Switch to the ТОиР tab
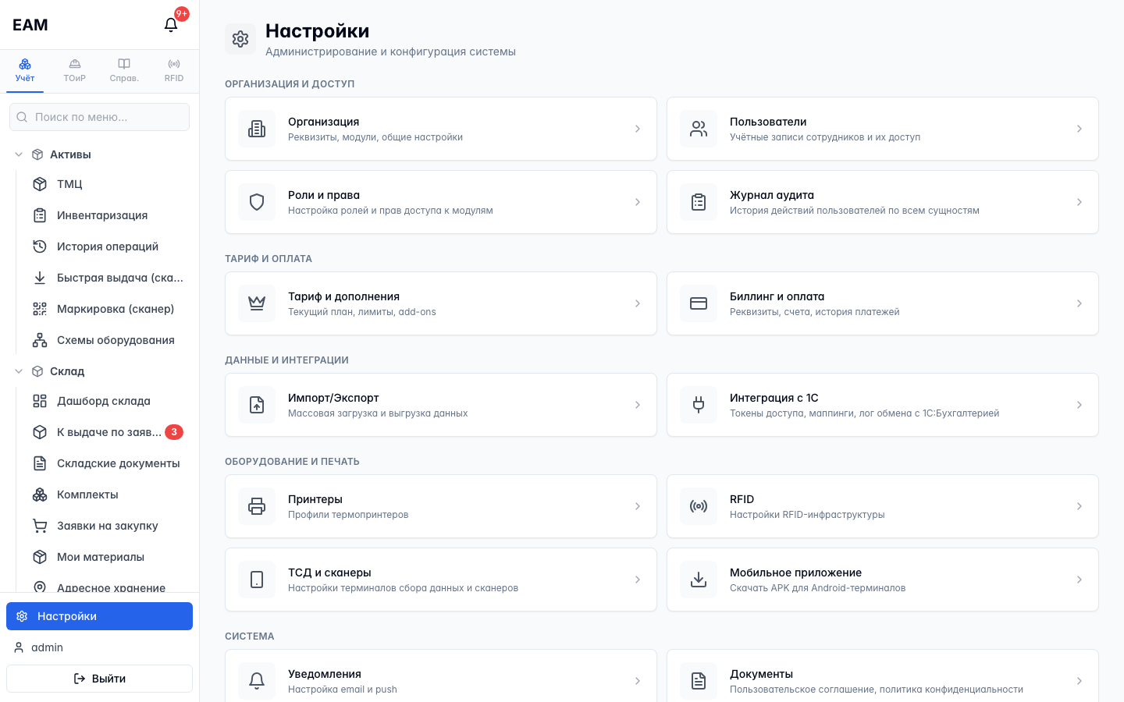Screen dimensions: 1124x702 75,70
